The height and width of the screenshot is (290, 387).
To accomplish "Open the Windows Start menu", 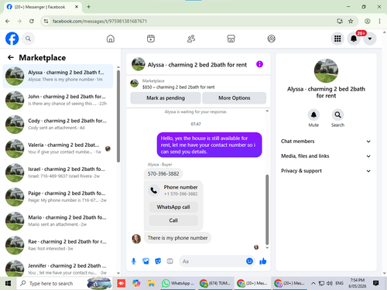I will pyautogui.click(x=8, y=283).
